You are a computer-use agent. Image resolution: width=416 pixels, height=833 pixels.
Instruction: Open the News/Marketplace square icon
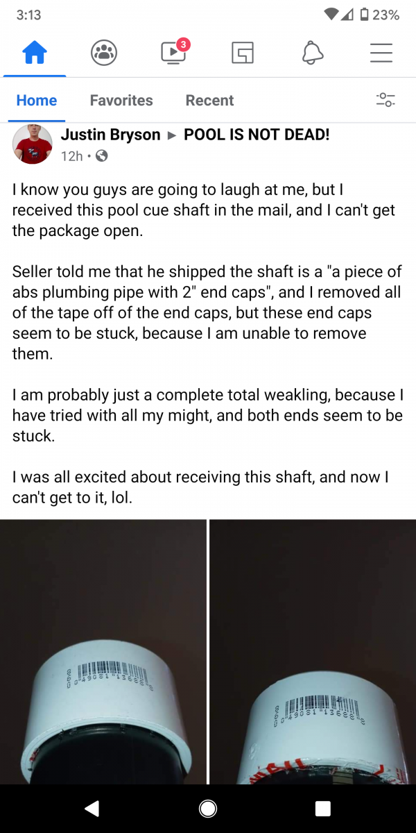click(243, 53)
